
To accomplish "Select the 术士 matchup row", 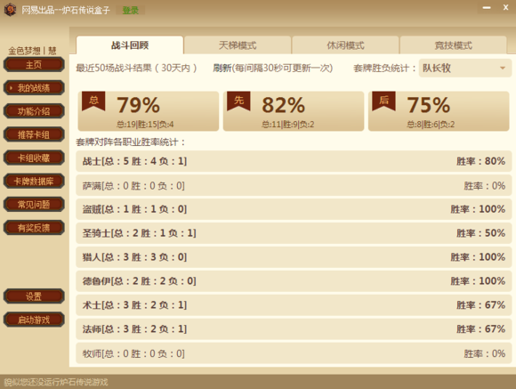I will (294, 305).
